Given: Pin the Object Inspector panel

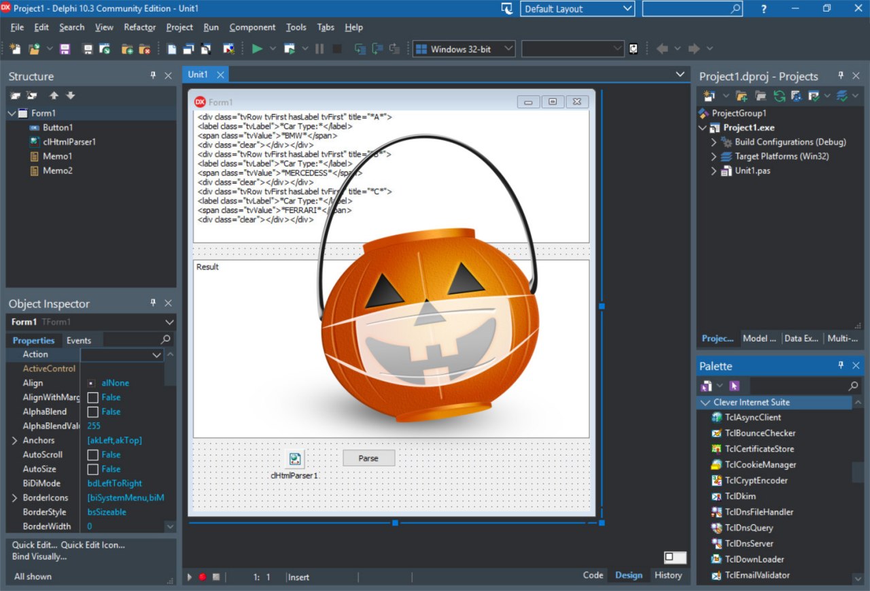Looking at the screenshot, I should pyautogui.click(x=153, y=303).
